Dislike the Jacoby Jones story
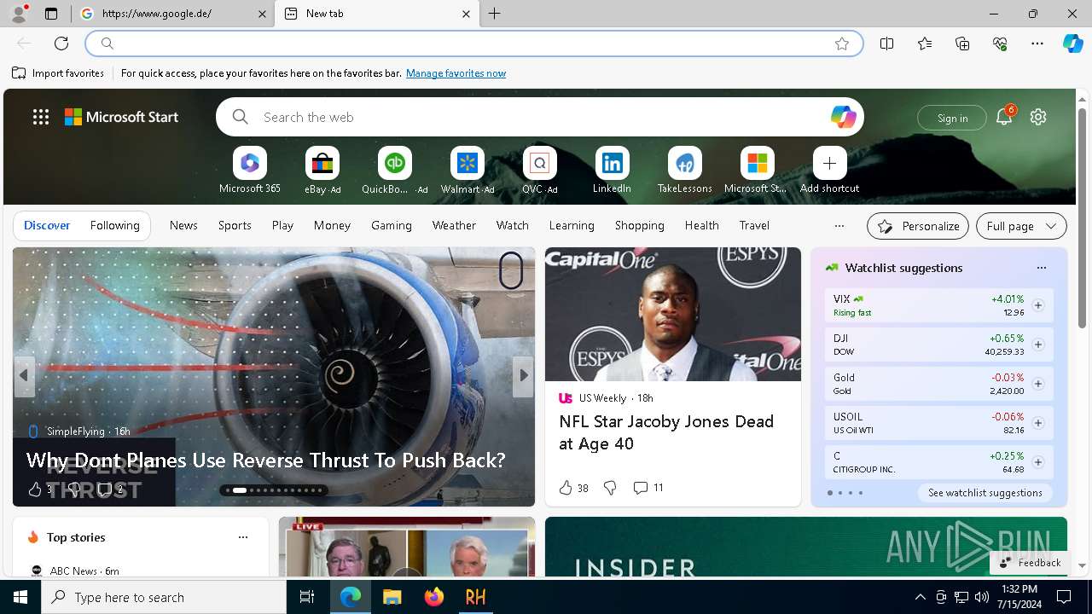This screenshot has width=1092, height=614. [610, 488]
